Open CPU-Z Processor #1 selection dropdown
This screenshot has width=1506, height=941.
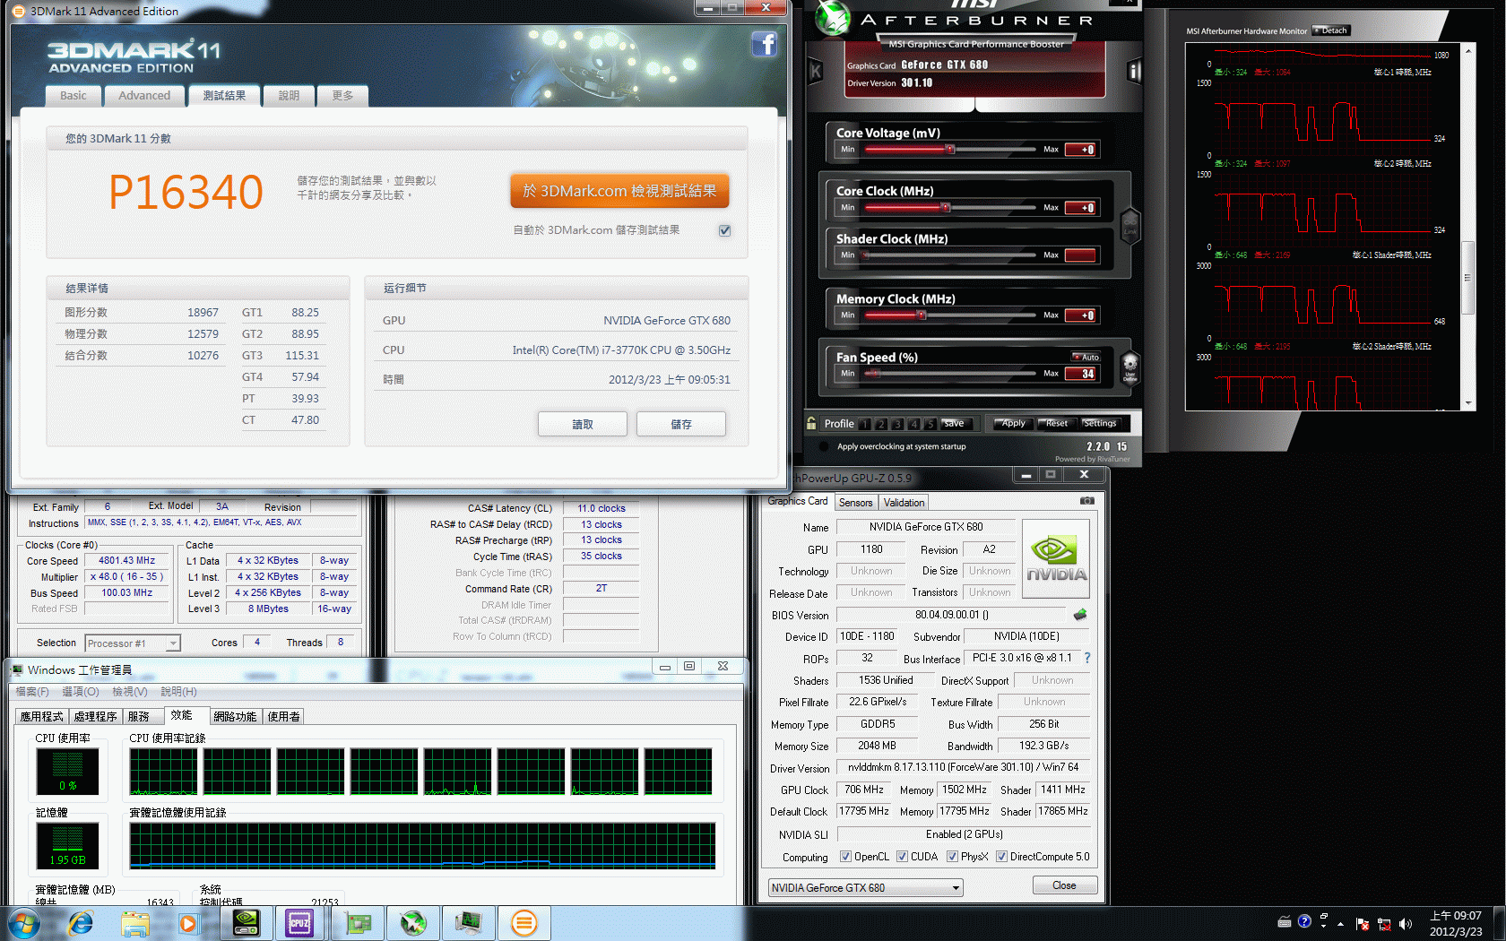[133, 643]
